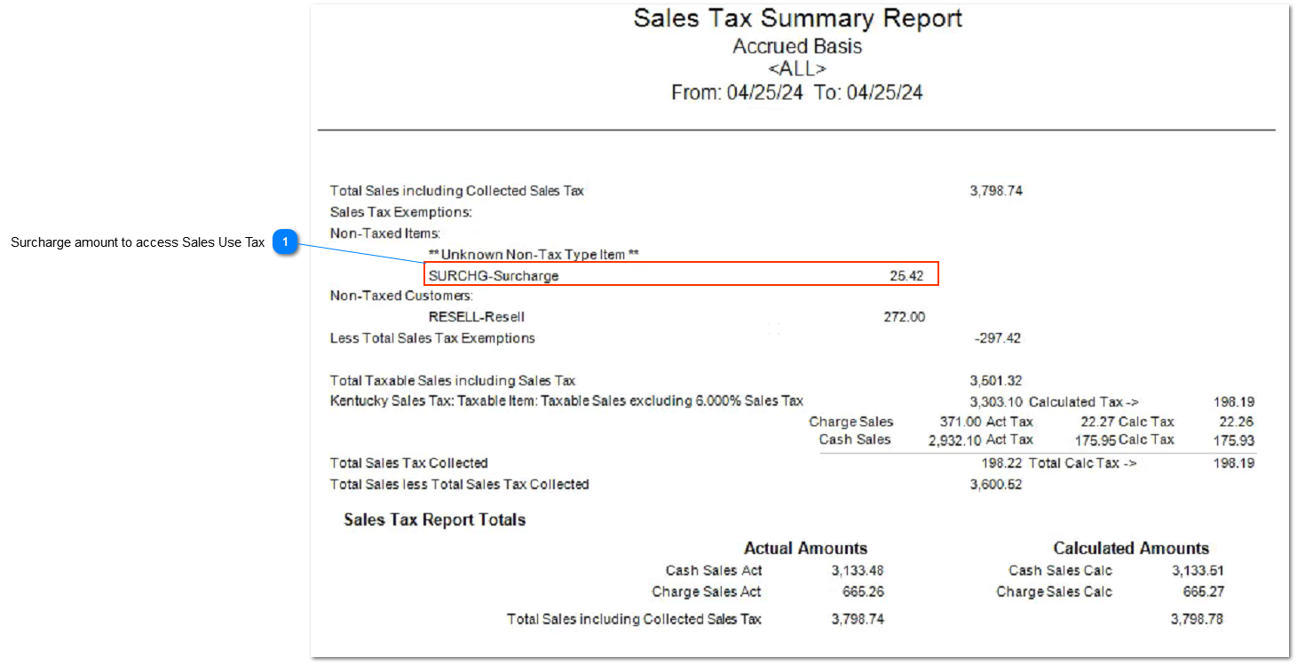The image size is (1297, 665).
Task: Click the Cash Sales calc tax "175.93"
Action: pos(1234,439)
